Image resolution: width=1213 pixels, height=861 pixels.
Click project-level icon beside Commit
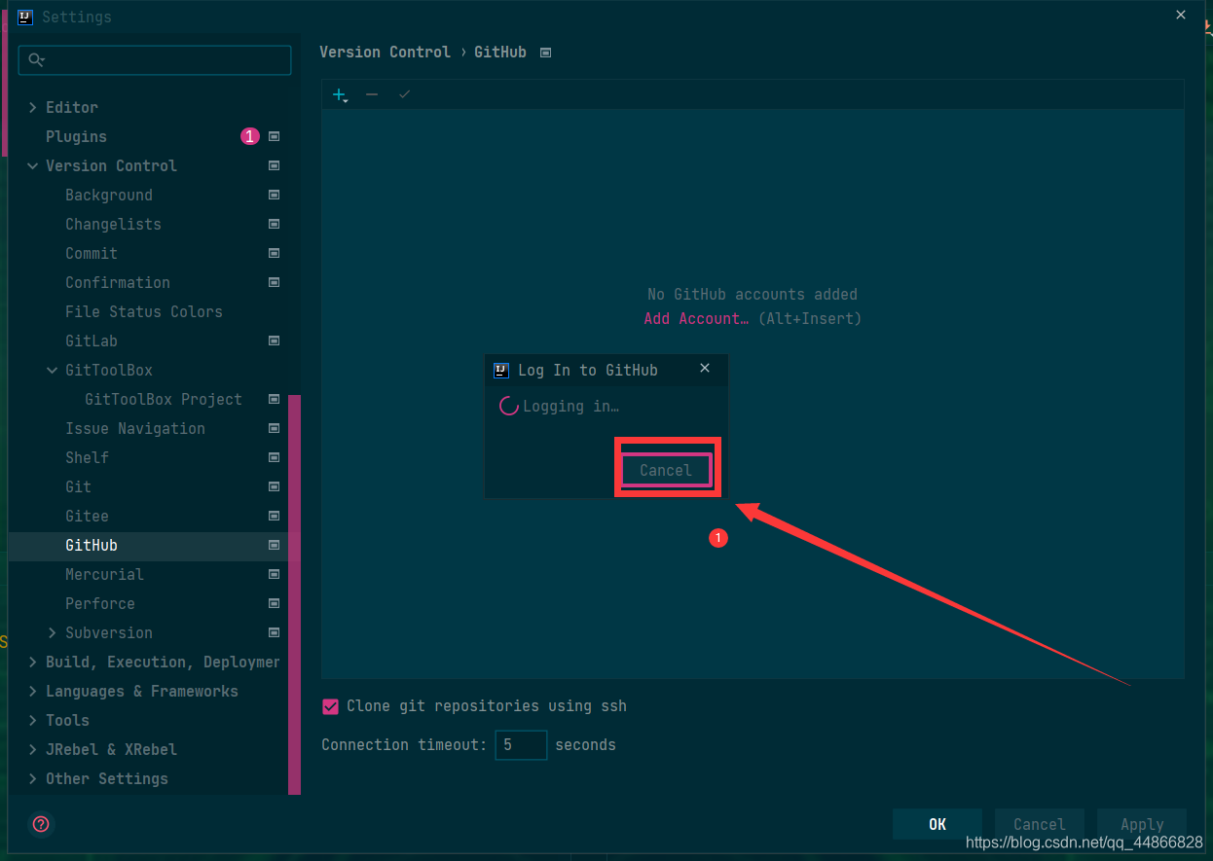tap(275, 253)
